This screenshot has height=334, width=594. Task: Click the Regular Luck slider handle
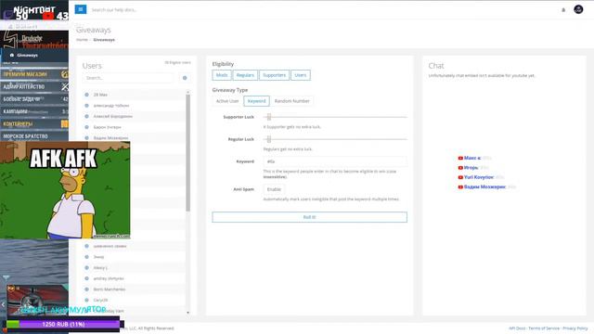click(269, 139)
